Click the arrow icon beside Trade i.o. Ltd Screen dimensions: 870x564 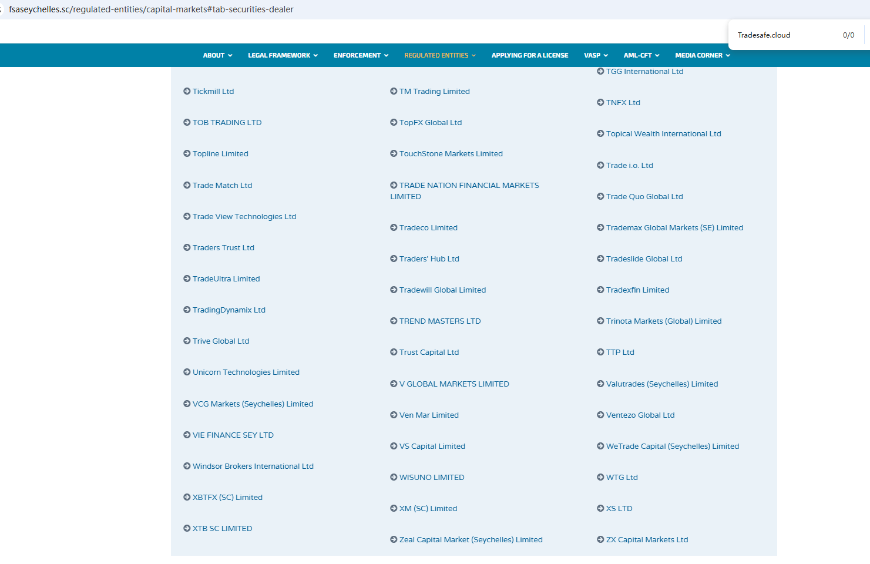tap(600, 165)
